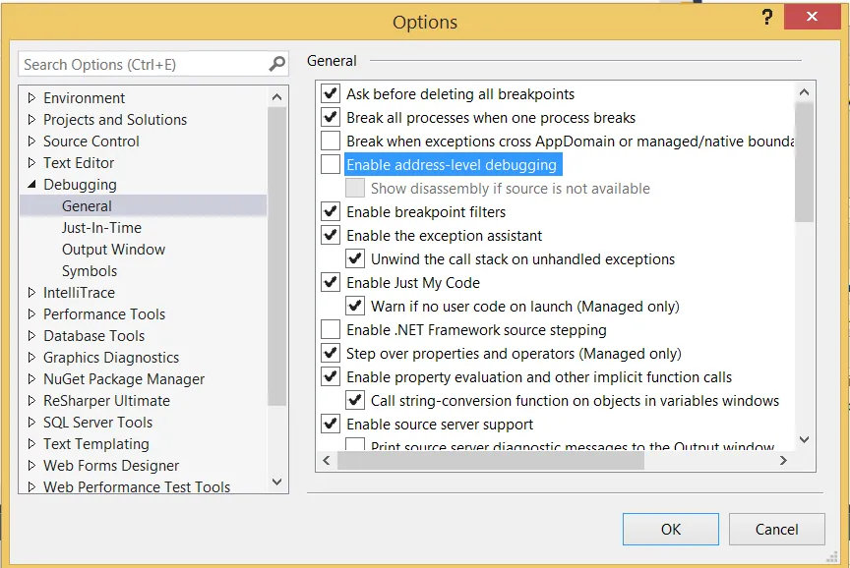Click the search magnifier icon in Search Options
The image size is (850, 568).
point(276,65)
